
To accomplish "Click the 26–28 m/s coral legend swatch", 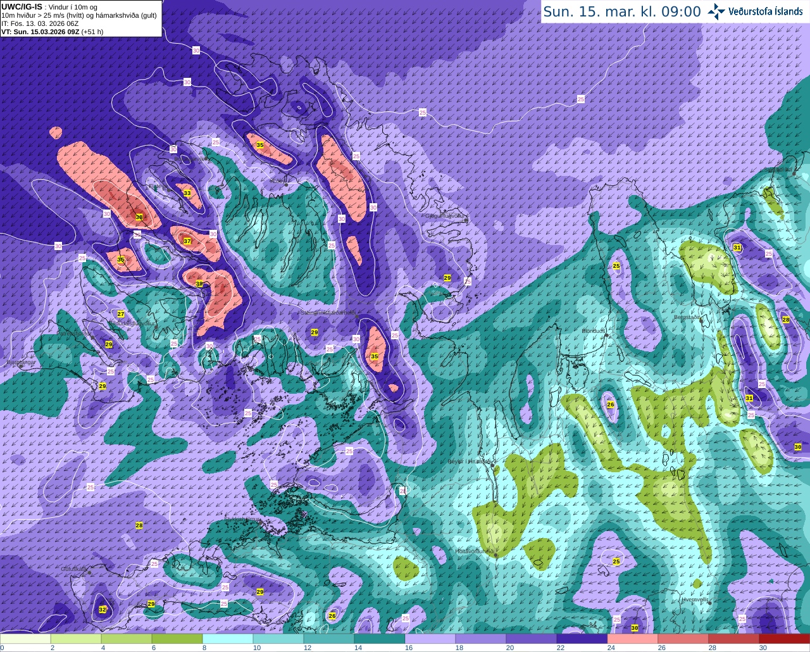I will 683,639.
